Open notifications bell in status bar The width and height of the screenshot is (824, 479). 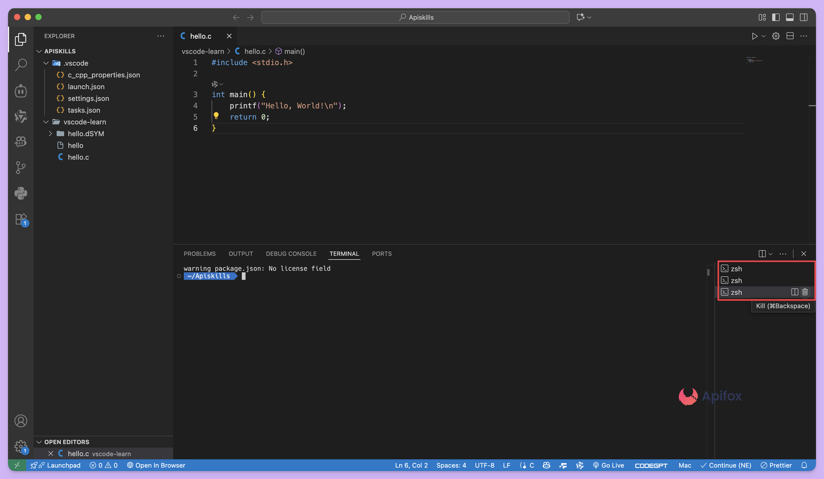point(804,465)
